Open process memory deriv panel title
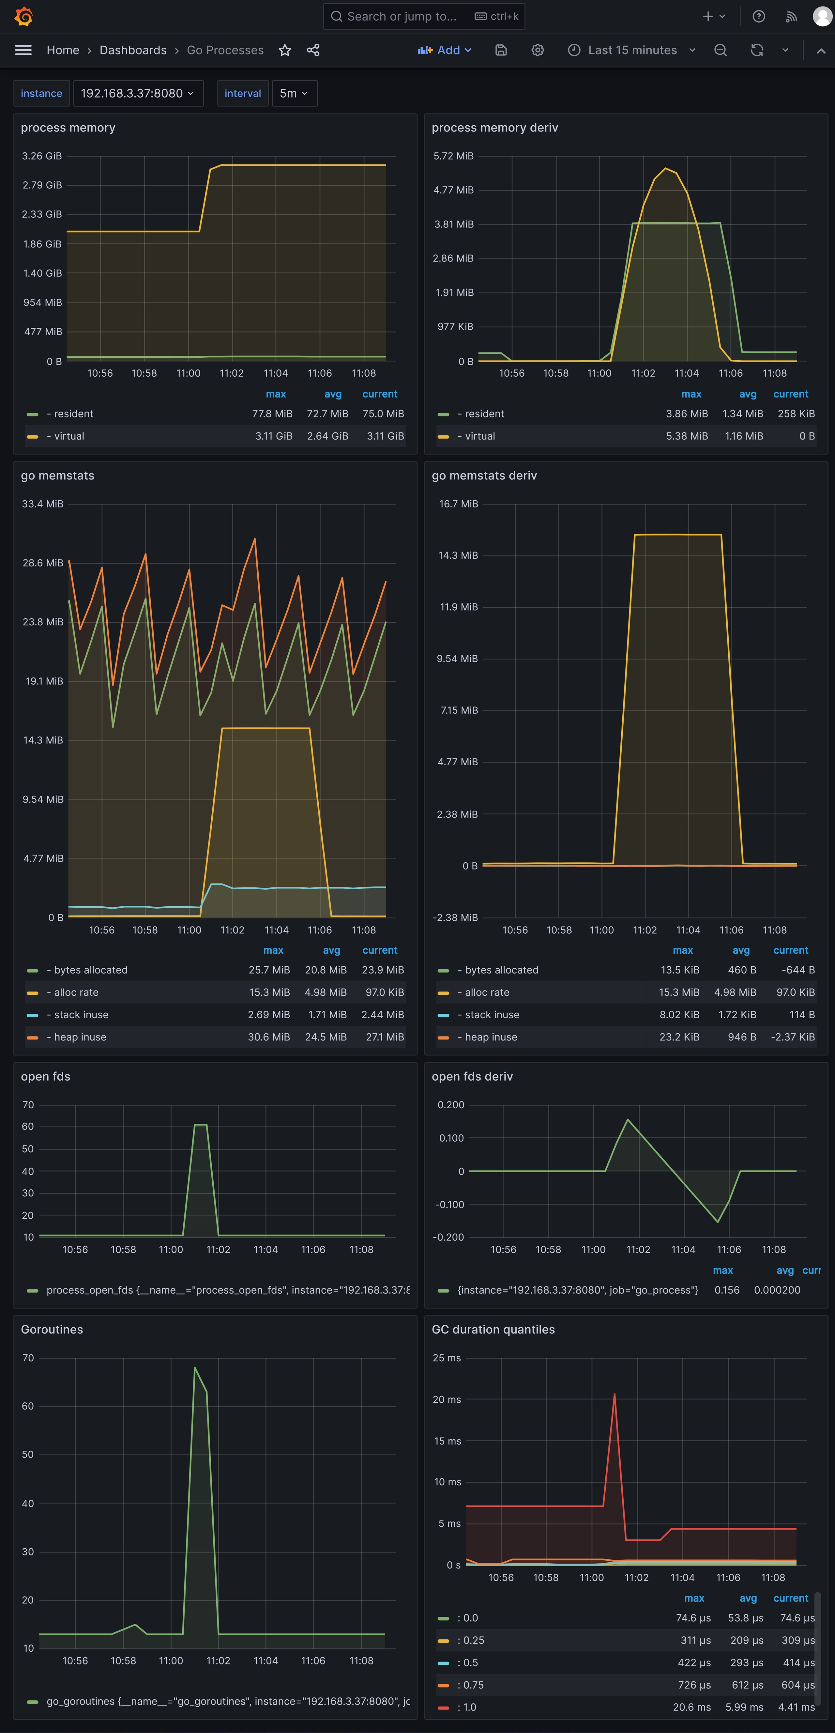This screenshot has width=835, height=1733. (x=495, y=128)
